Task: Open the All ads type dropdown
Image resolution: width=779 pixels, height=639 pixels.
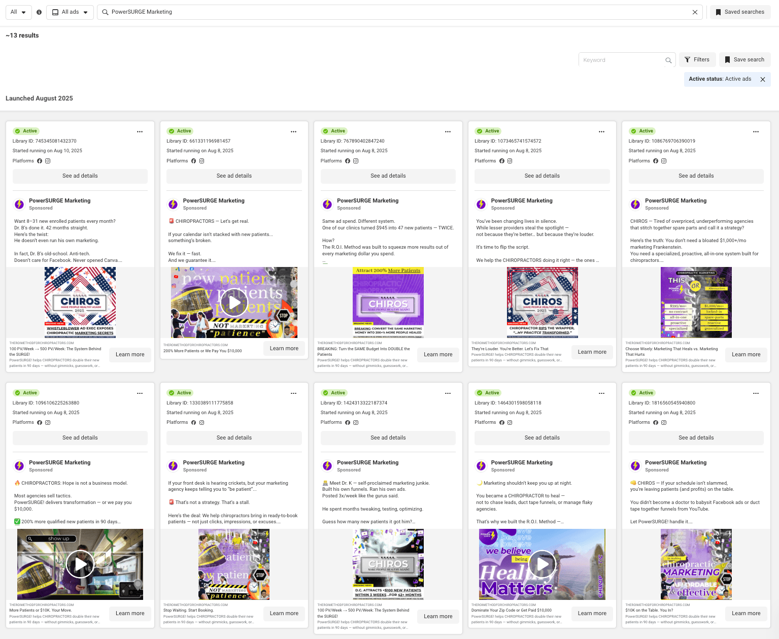Action: point(70,12)
